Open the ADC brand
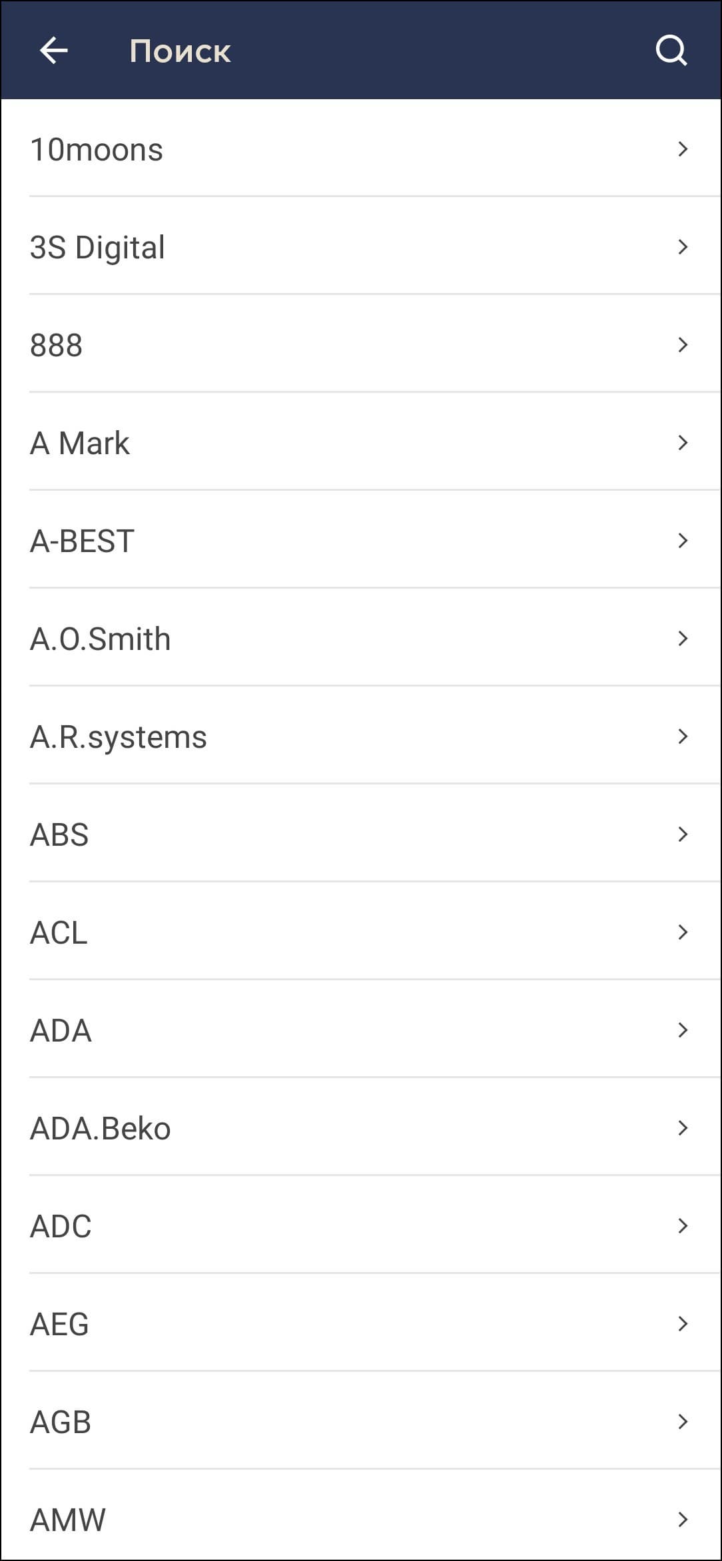The height and width of the screenshot is (1561, 722). click(x=61, y=1227)
